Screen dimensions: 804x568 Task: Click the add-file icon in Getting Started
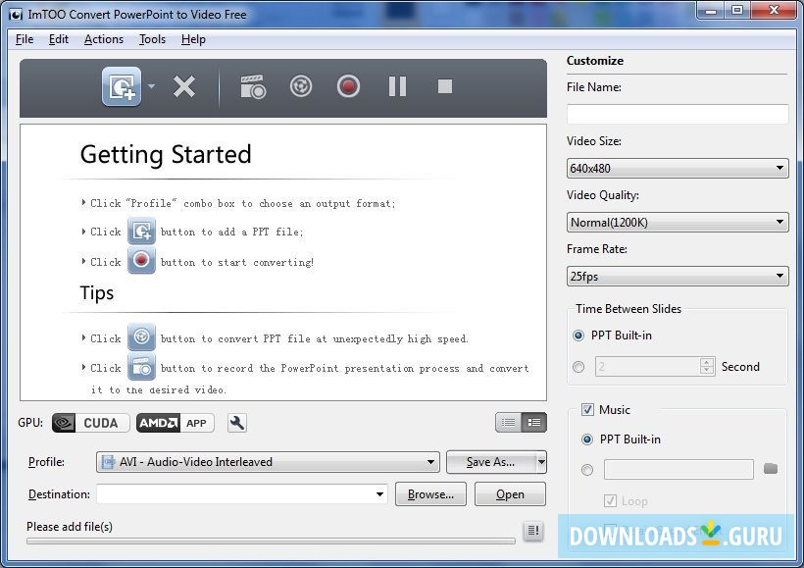pos(141,232)
